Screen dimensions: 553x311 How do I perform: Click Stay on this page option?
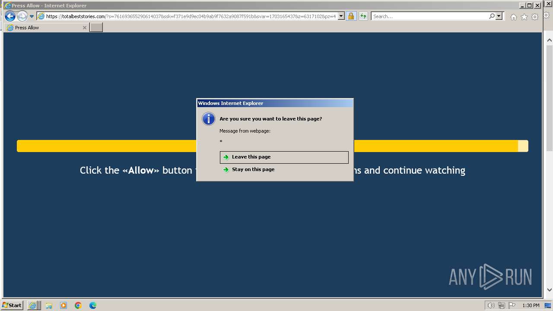(x=284, y=169)
